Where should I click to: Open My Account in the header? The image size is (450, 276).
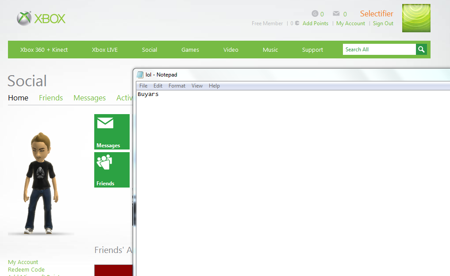pos(351,23)
